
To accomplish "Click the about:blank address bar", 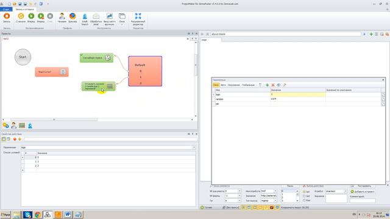I will tap(286, 34).
